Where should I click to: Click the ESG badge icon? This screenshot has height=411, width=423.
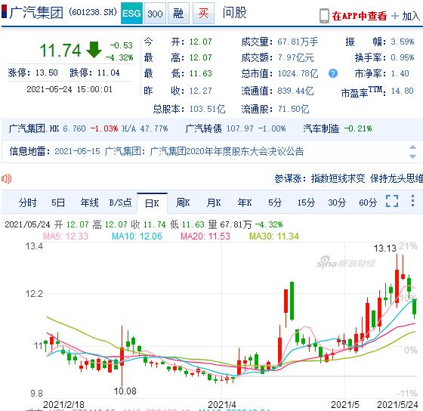coord(131,14)
